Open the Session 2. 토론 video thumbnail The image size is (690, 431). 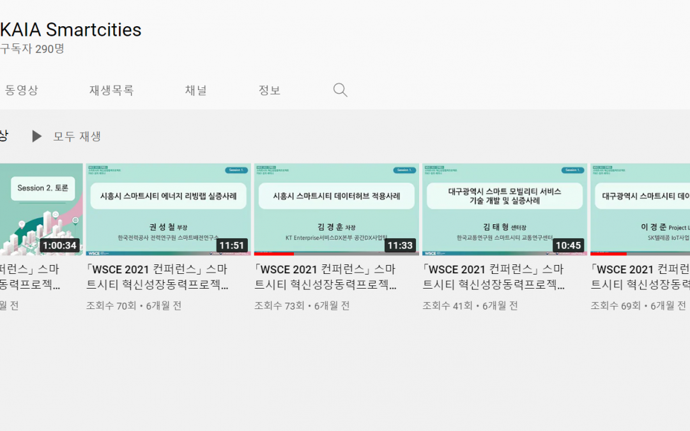pos(42,209)
